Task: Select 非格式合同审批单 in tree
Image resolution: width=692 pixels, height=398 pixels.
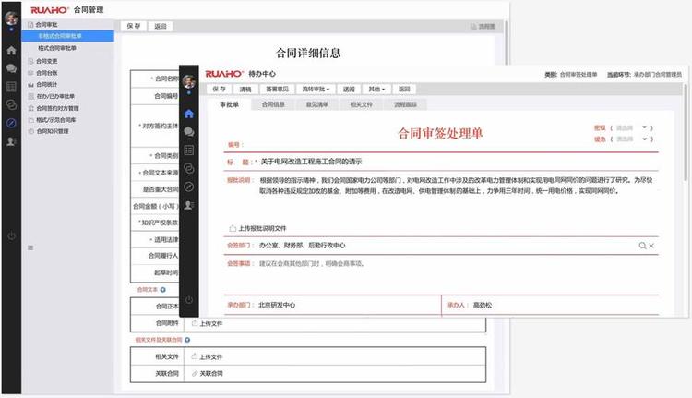Action: click(x=68, y=36)
